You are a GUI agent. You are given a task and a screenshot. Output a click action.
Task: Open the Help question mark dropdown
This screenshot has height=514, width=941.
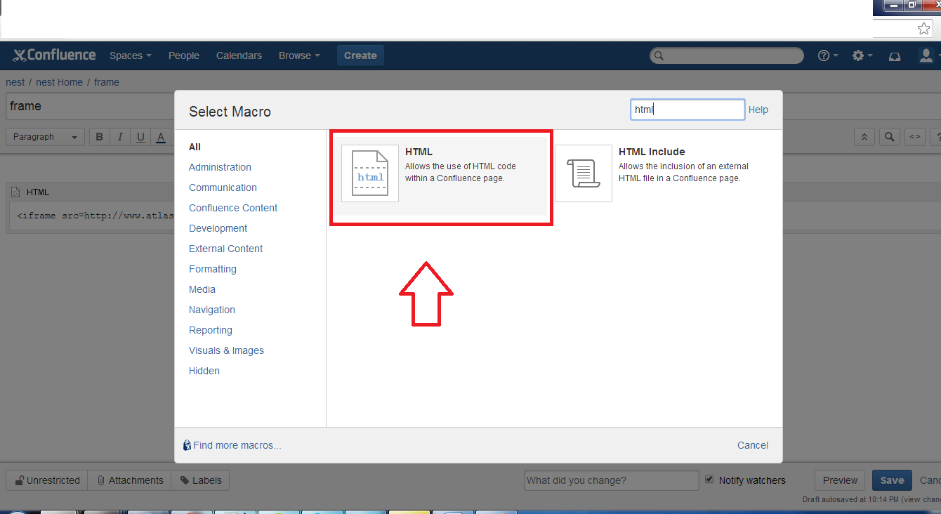coord(828,55)
